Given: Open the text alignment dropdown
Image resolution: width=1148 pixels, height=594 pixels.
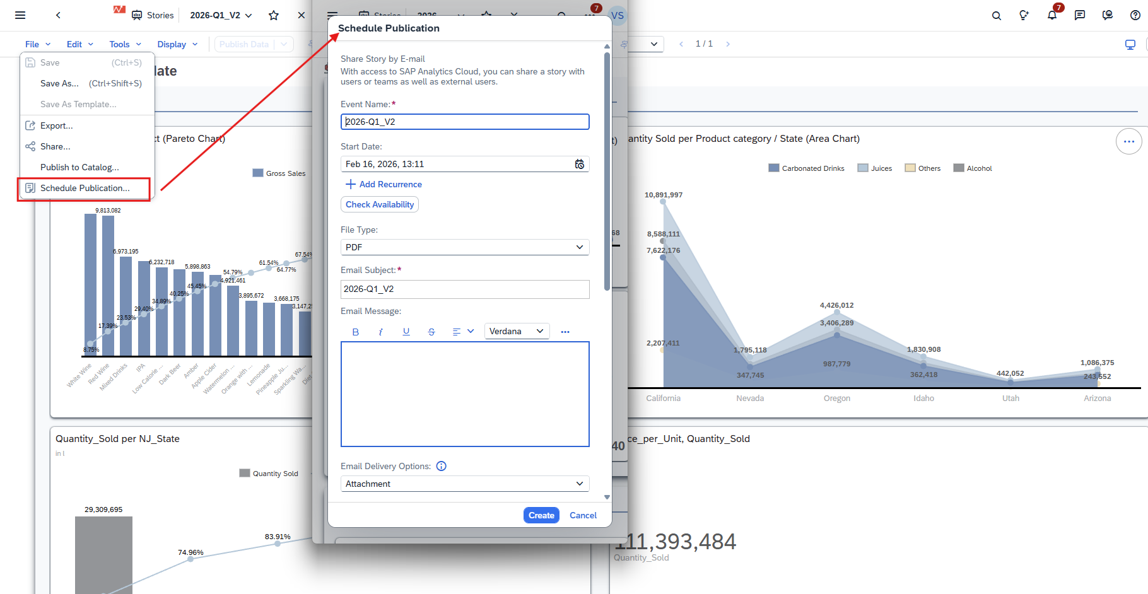Looking at the screenshot, I should coord(463,332).
